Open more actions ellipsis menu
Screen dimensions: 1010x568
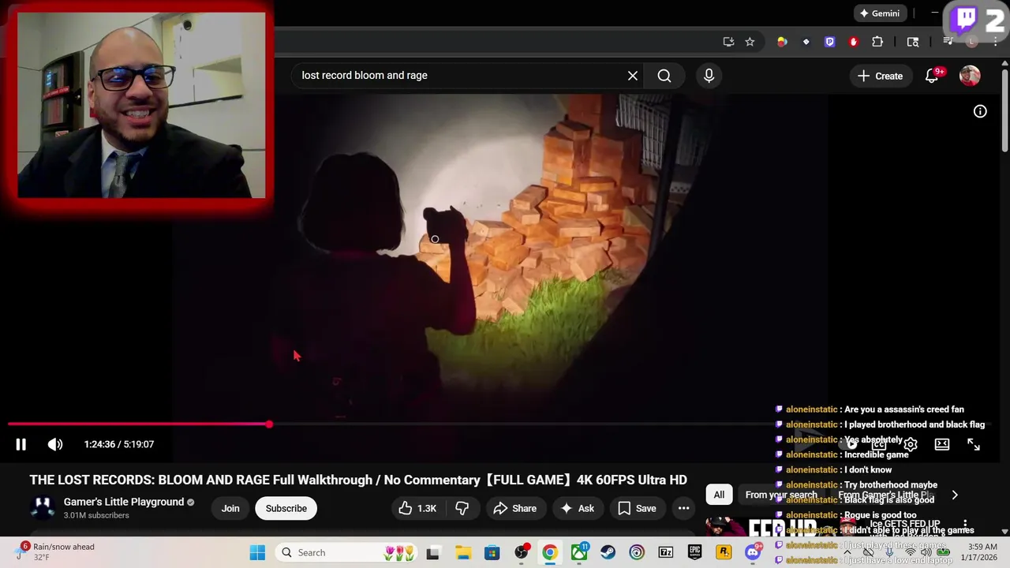(x=683, y=508)
